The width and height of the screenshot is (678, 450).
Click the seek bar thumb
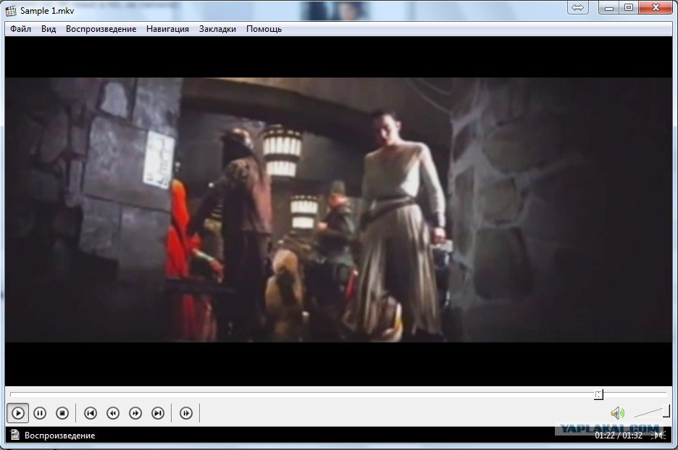tap(598, 394)
